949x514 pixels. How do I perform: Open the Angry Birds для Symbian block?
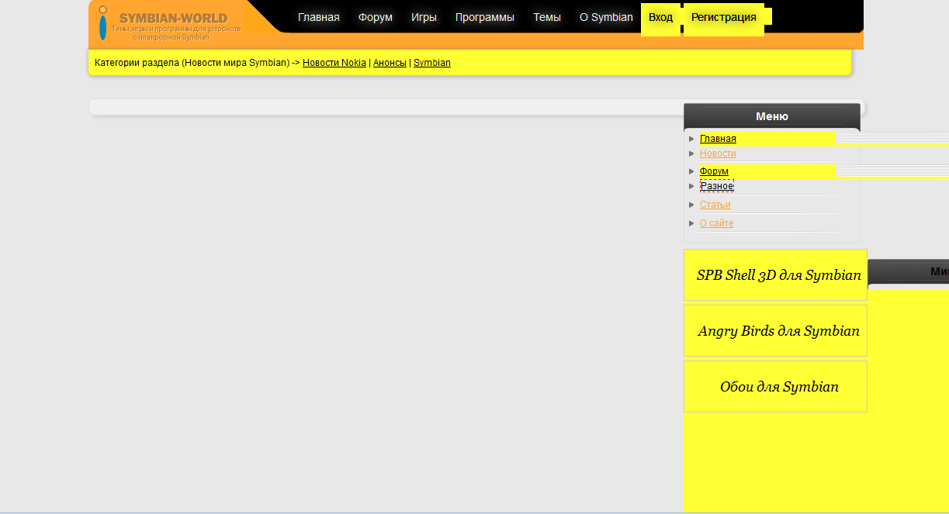pyautogui.click(x=778, y=331)
